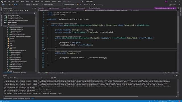Pin the ViewModelDelegateRenavigator.cs tab
The width and height of the screenshot is (182, 102).
click(x=173, y=8)
